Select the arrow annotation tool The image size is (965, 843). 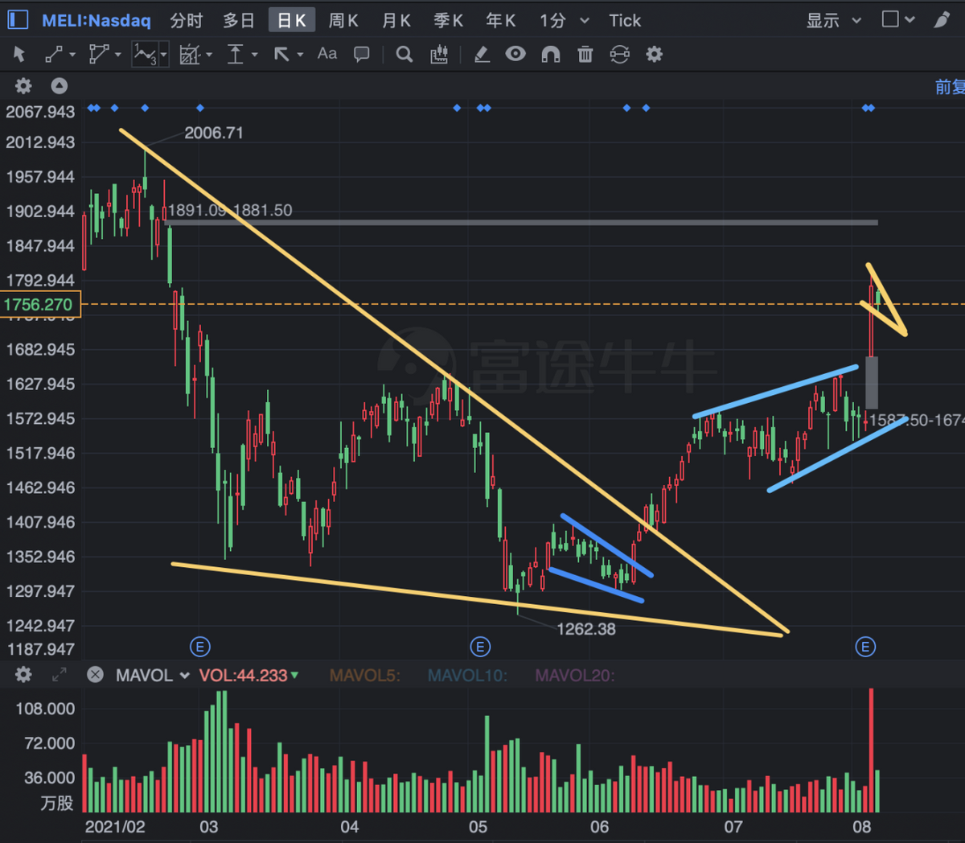pos(281,54)
